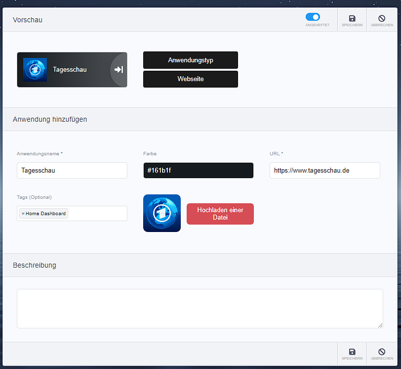This screenshot has height=369, width=401.
Task: Open the #161b1f color picker field
Action: 198,170
